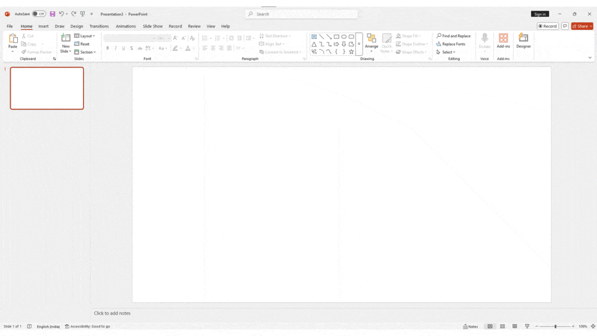Open the Add-ins gallery
This screenshot has height=336, width=597.
click(503, 41)
